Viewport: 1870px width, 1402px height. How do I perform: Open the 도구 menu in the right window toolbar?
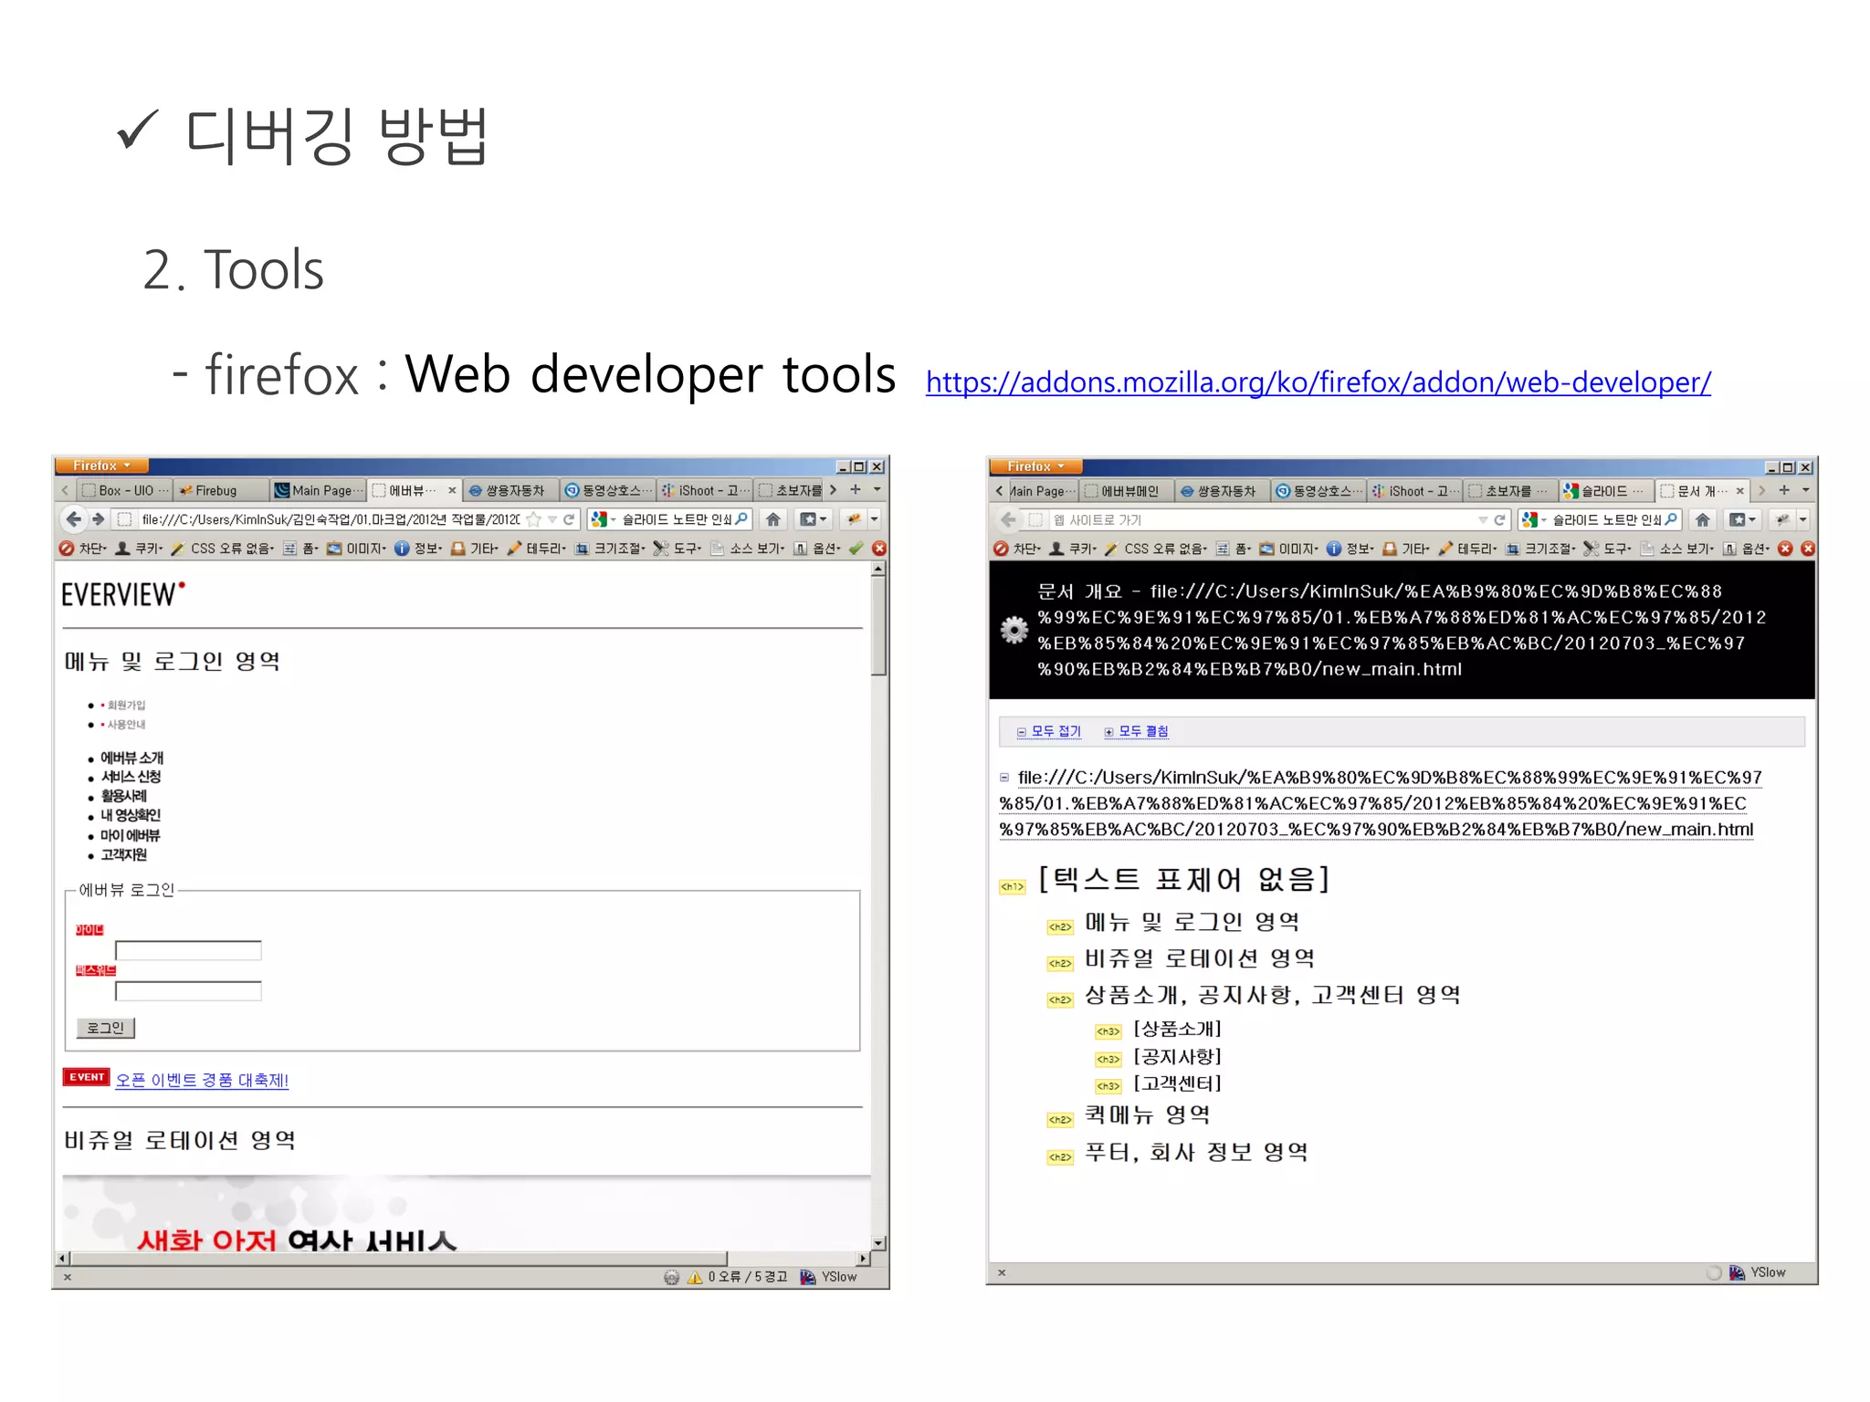click(1608, 549)
